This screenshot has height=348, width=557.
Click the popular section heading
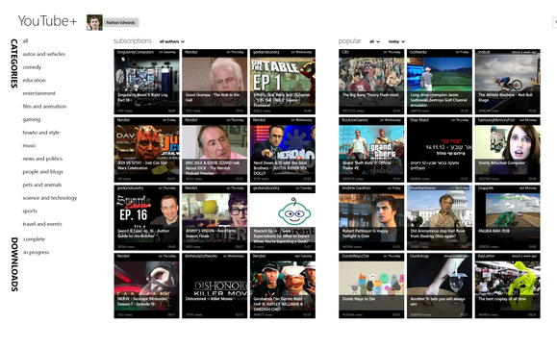350,40
